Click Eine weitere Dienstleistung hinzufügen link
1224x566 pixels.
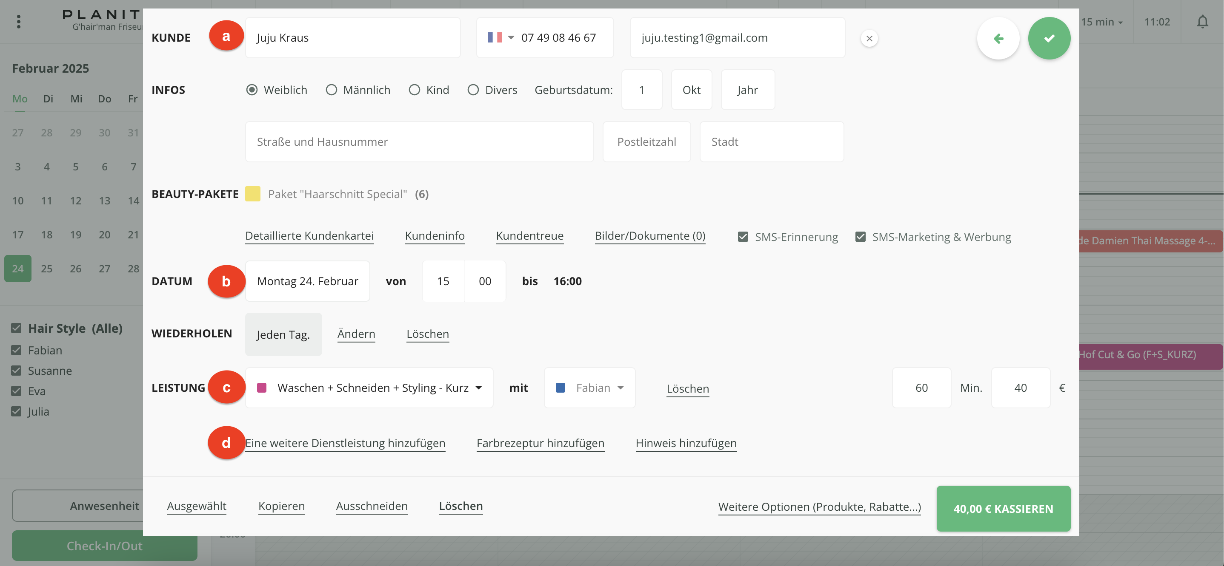(346, 443)
